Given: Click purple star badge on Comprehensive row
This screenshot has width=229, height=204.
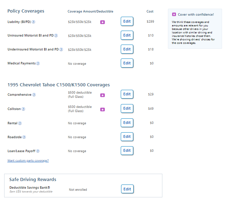Looking at the screenshot, I should coord(102,95).
